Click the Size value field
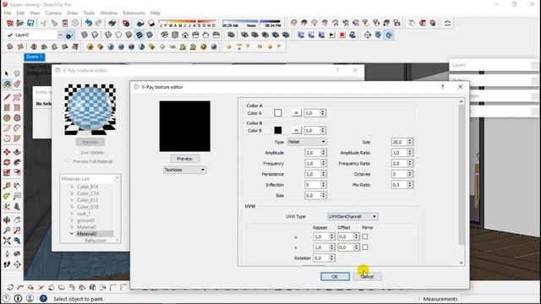 tap(399, 142)
